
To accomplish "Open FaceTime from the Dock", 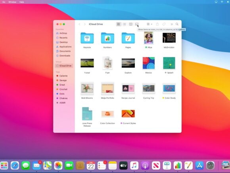I will [69, 165].
